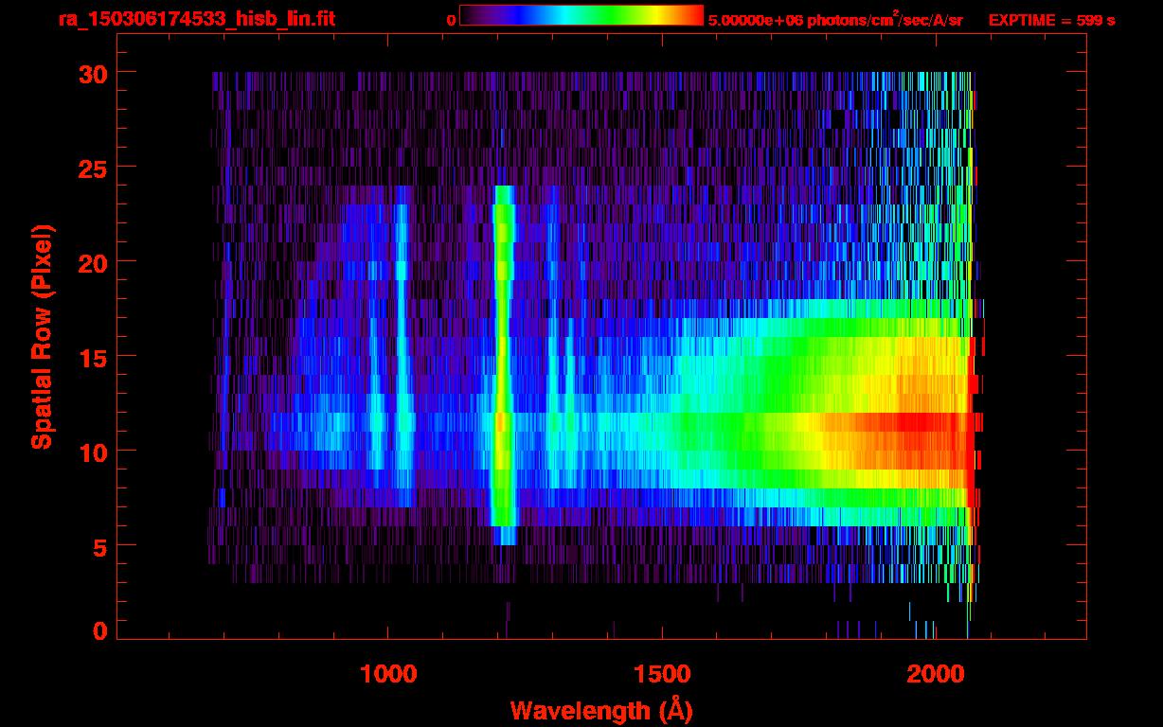Viewport: 1163px width, 727px height.
Task: Click the x-axis tick label 2000
Action: [935, 674]
